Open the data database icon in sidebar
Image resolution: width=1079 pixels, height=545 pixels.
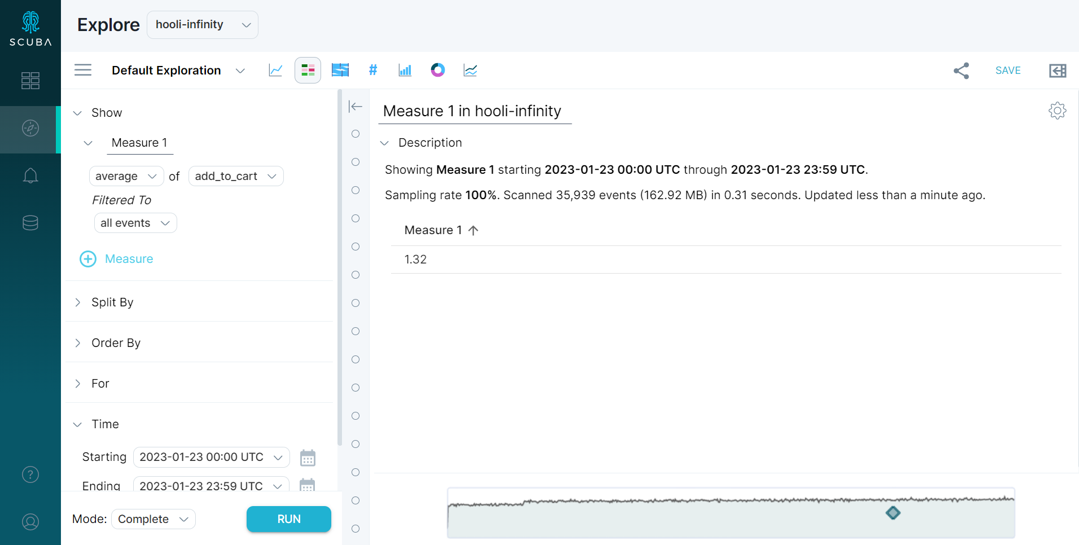tap(30, 223)
